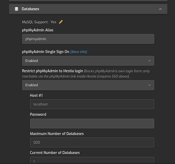Click the 'Yes' MySQL support value
The width and height of the screenshot is (175, 164).
(x=53, y=22)
